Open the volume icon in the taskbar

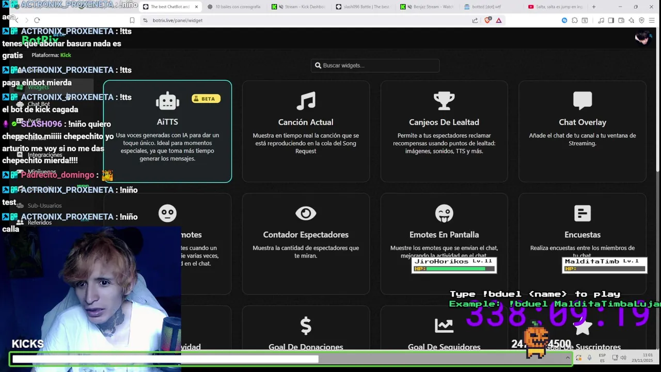[623, 358]
